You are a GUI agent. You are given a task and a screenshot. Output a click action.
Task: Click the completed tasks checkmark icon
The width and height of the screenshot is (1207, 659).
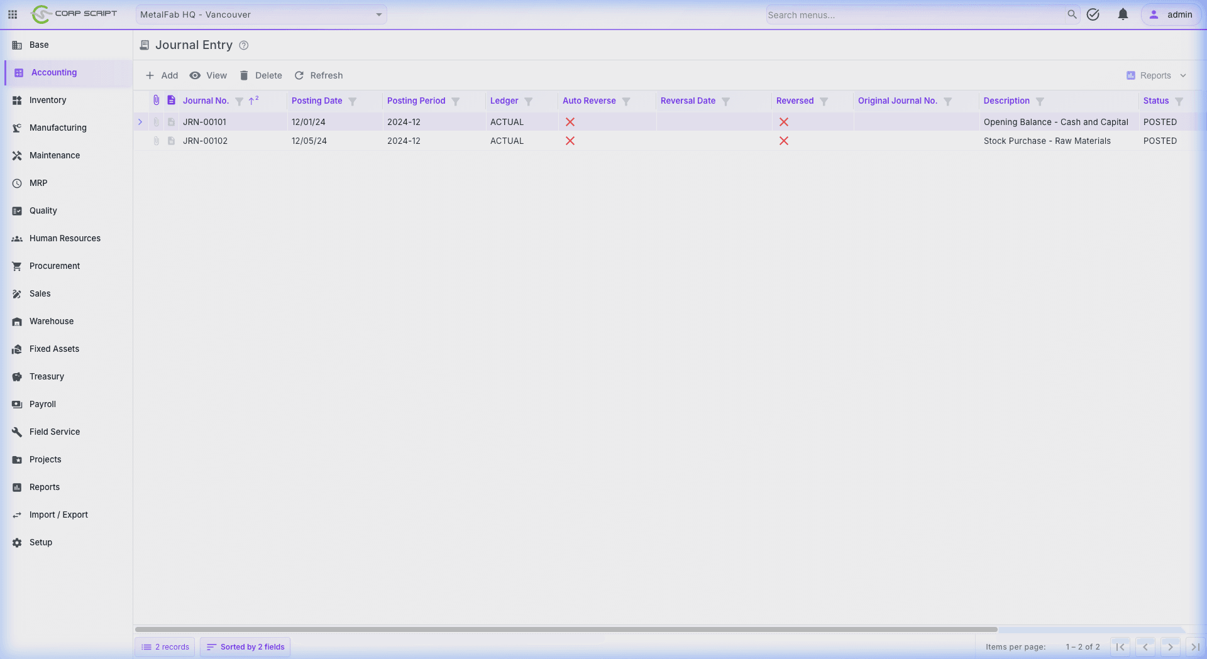pyautogui.click(x=1093, y=14)
